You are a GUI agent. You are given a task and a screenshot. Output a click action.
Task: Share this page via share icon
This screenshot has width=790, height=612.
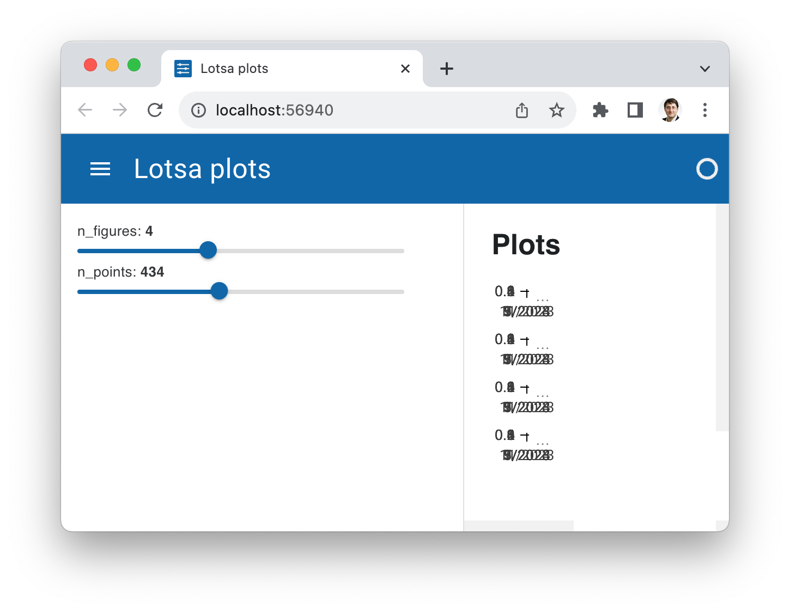tap(522, 110)
